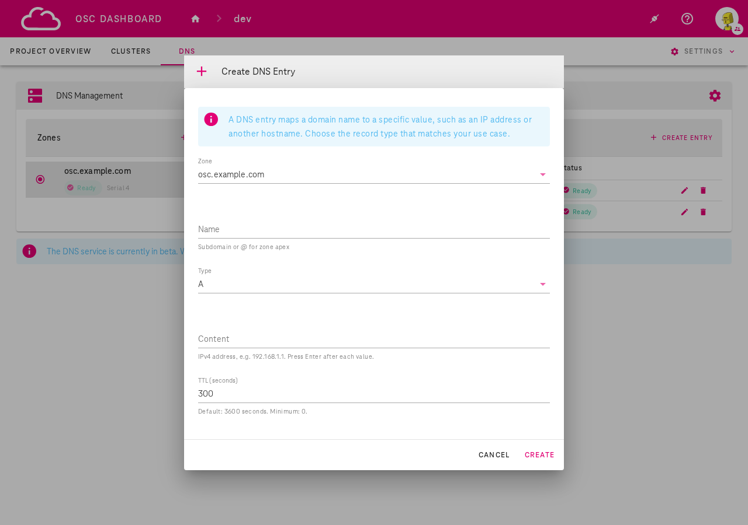Click the home breadcrumb icon in the header
748x525 pixels.
coord(195,18)
